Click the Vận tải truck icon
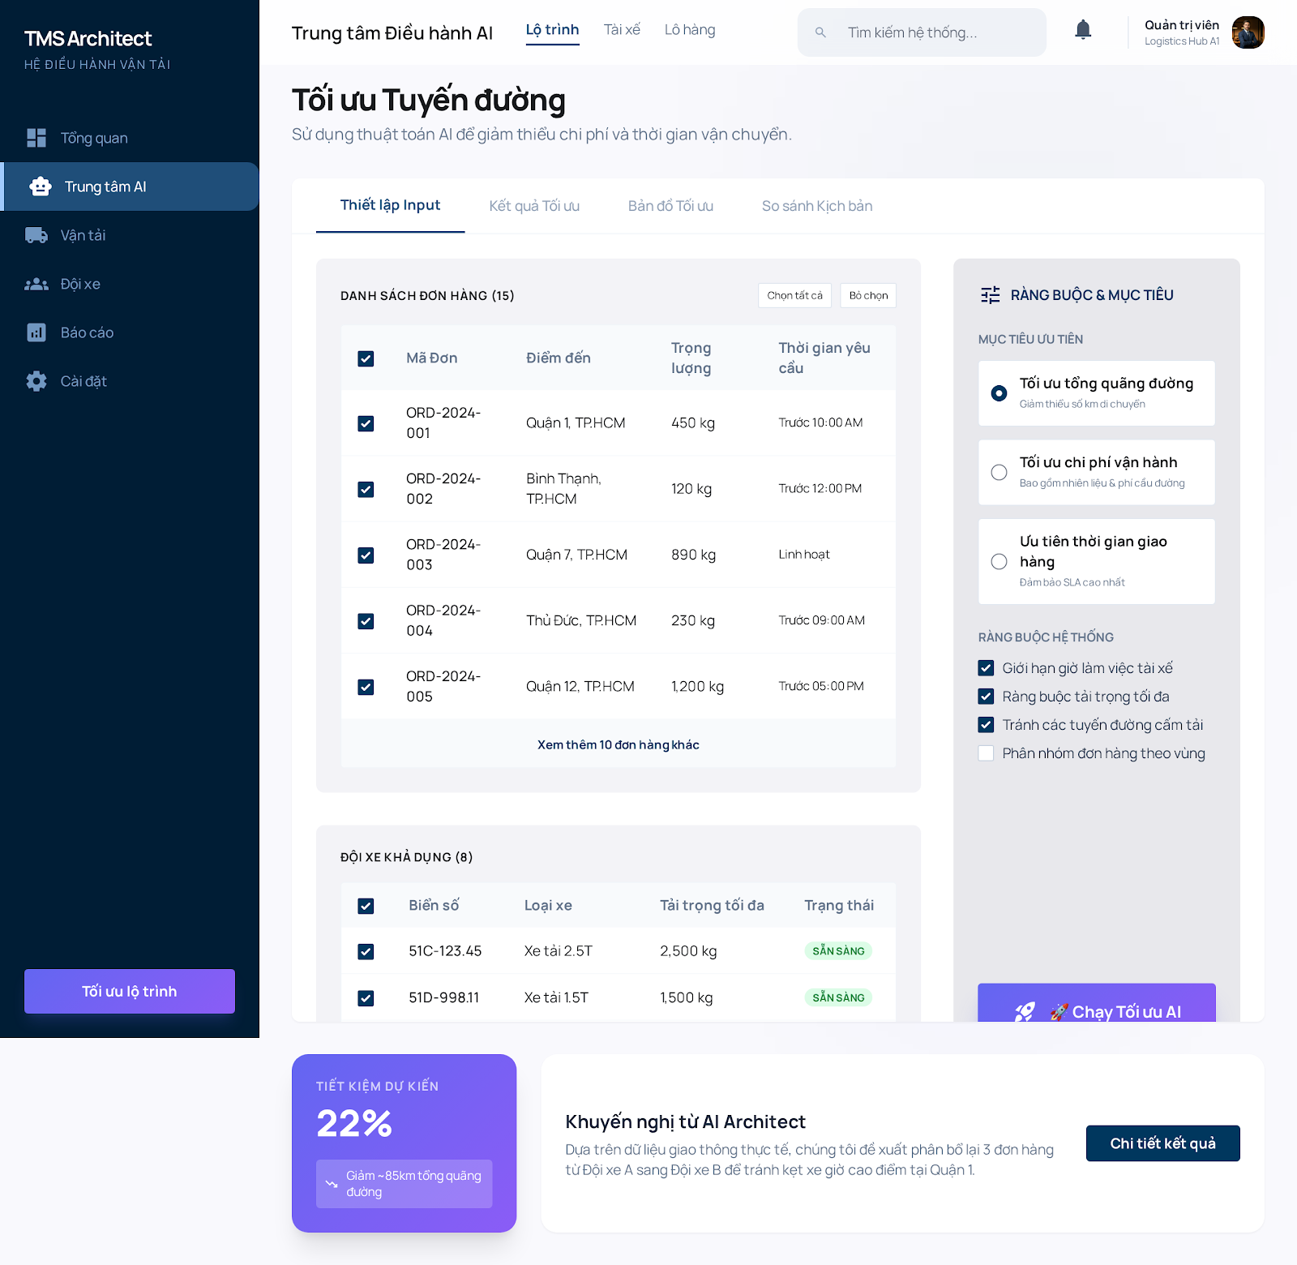 point(36,235)
